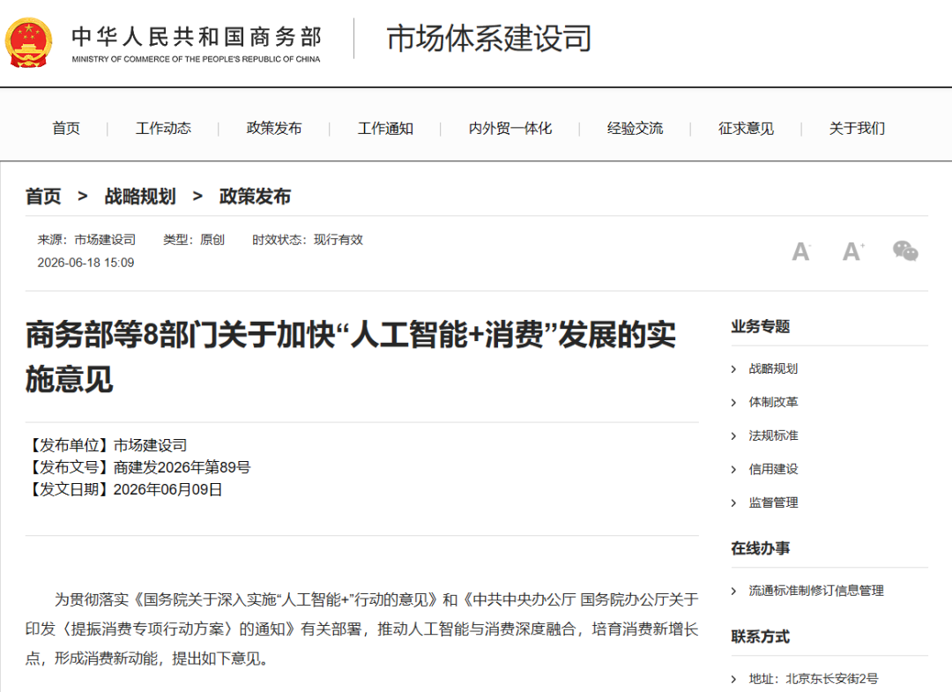Decrease font size with the A- icon
Screen dimensions: 952x692
801,251
